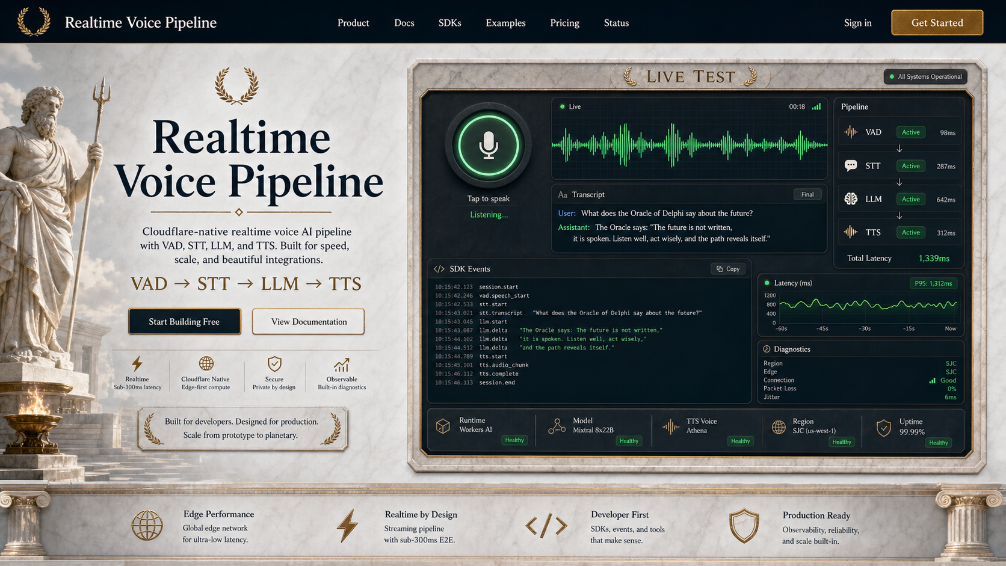
Task: Click the Developer First code brackets icon
Action: [546, 526]
